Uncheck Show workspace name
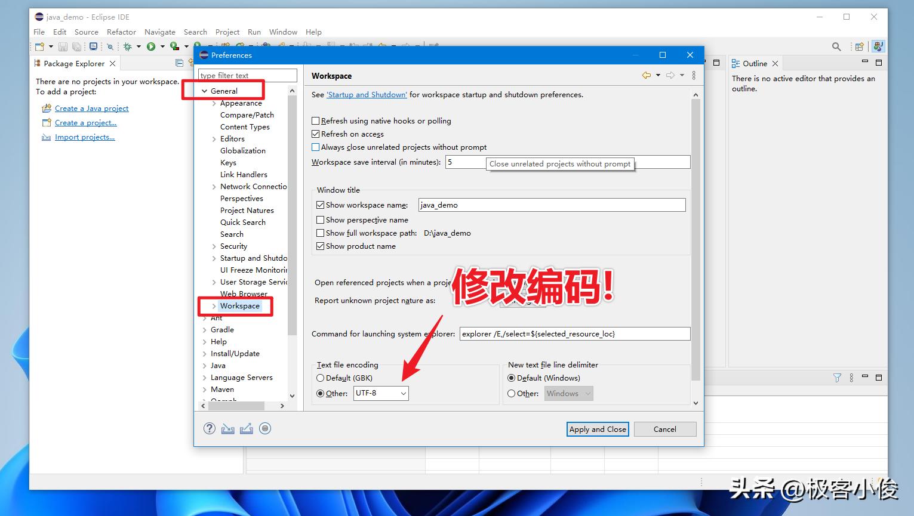 point(320,205)
